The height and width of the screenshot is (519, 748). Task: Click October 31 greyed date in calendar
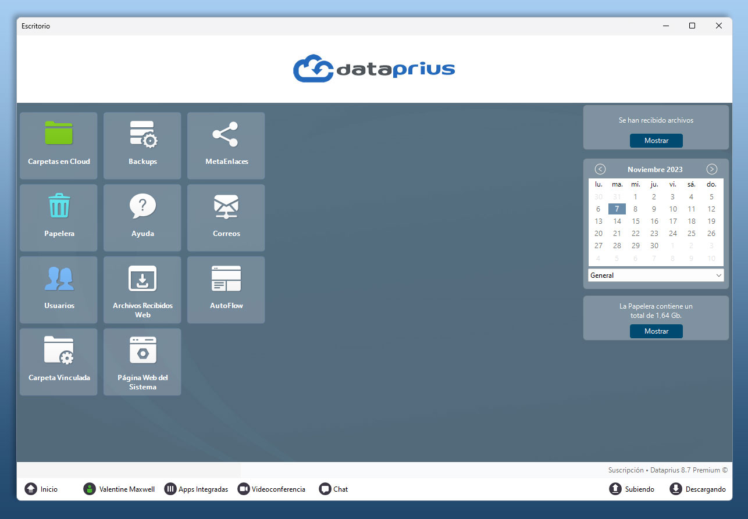[617, 197]
